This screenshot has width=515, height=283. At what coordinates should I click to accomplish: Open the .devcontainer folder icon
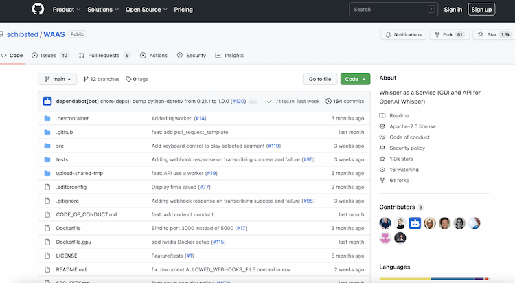coord(47,118)
